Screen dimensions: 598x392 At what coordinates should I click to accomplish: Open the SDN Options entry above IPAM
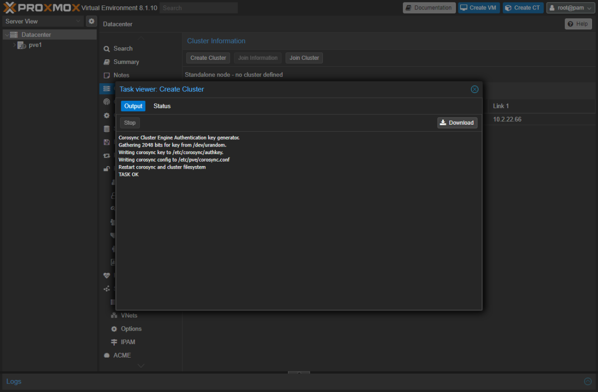(131, 329)
